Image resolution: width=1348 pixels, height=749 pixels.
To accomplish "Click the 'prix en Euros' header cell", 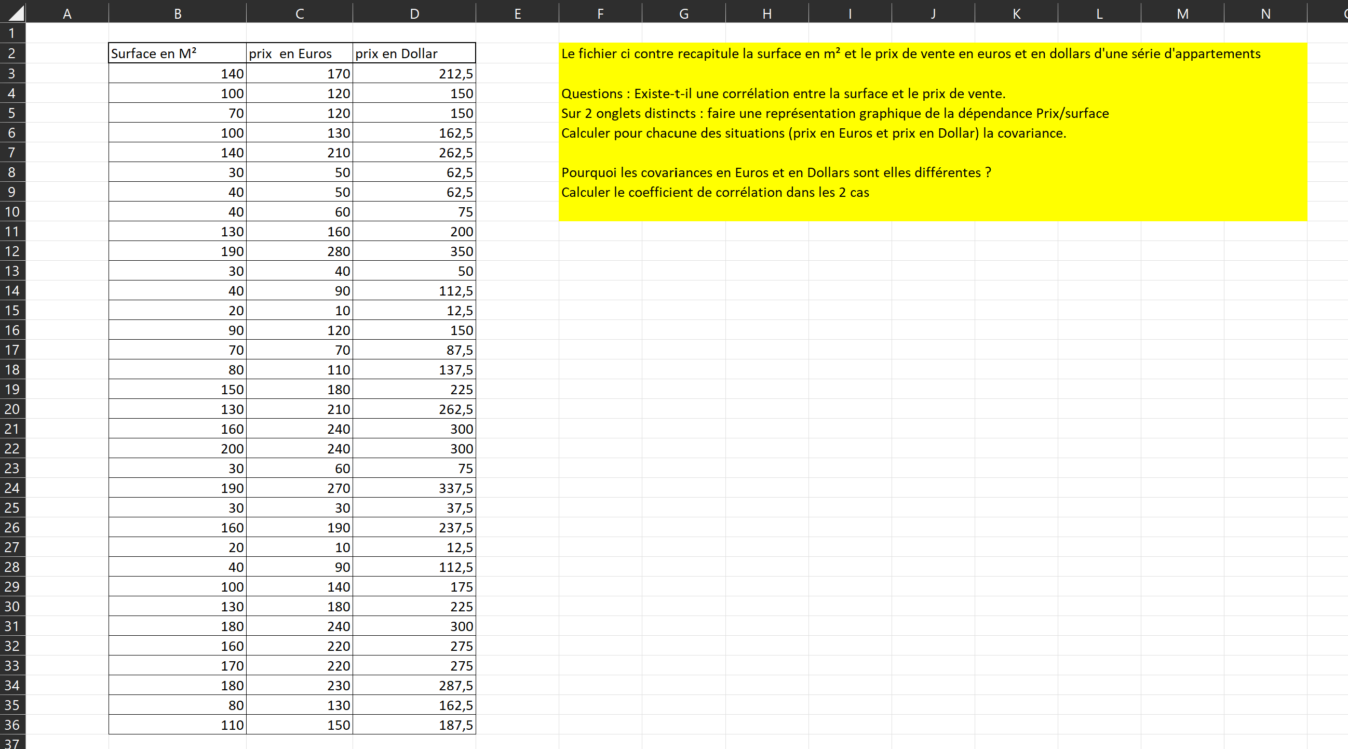I will coord(299,53).
